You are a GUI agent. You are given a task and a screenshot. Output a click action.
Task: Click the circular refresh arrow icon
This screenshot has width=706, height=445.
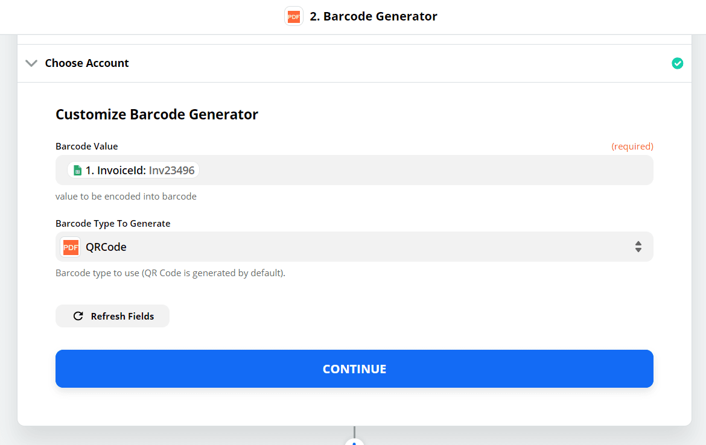pyautogui.click(x=78, y=316)
